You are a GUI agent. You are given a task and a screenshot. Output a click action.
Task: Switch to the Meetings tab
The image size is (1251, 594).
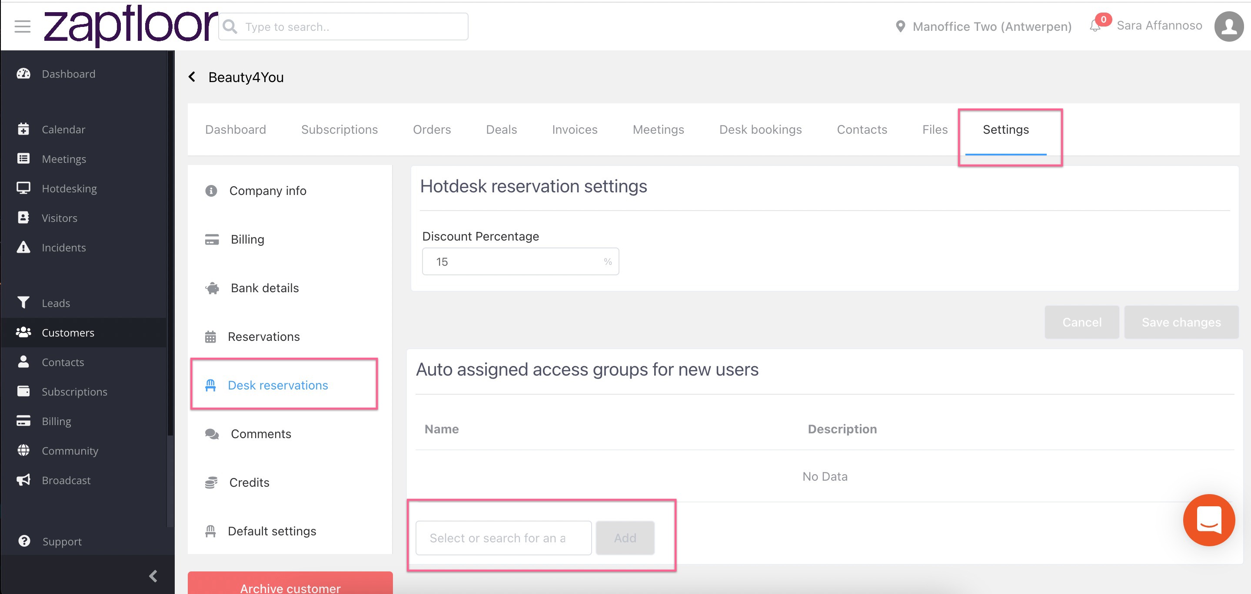coord(658,129)
